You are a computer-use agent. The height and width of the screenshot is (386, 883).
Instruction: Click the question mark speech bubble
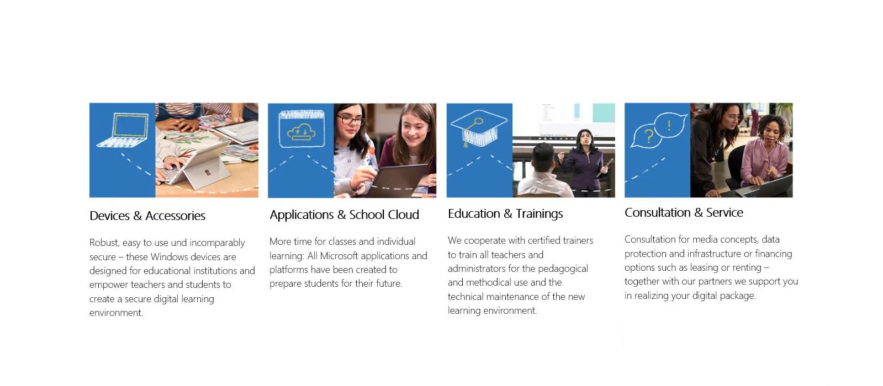(x=648, y=136)
